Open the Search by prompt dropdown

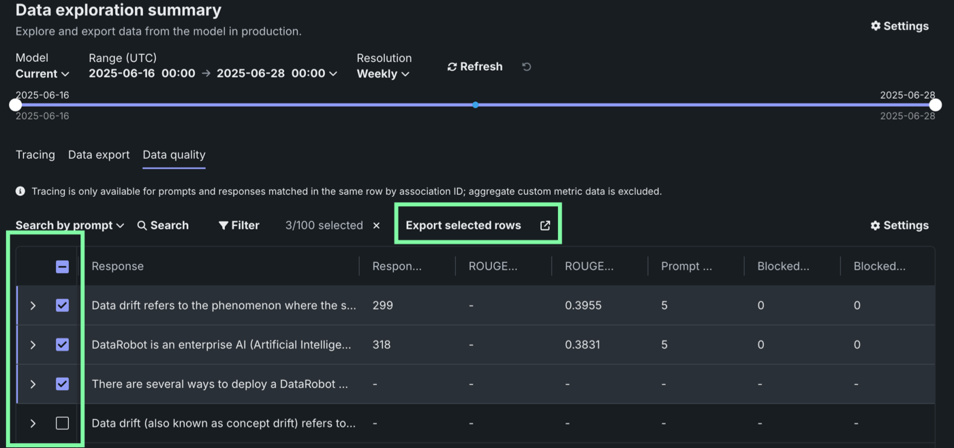coord(70,225)
